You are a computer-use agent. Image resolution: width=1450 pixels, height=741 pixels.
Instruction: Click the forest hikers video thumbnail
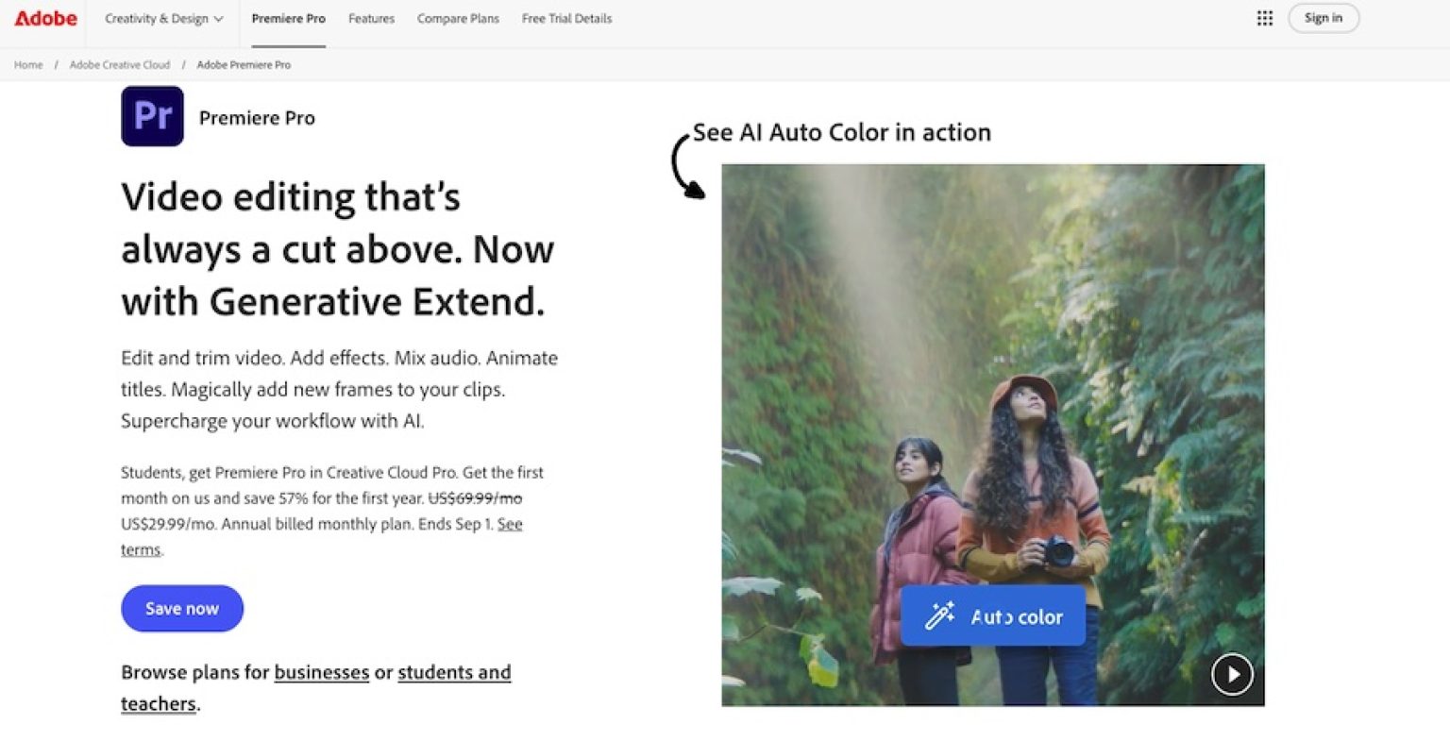tap(993, 435)
